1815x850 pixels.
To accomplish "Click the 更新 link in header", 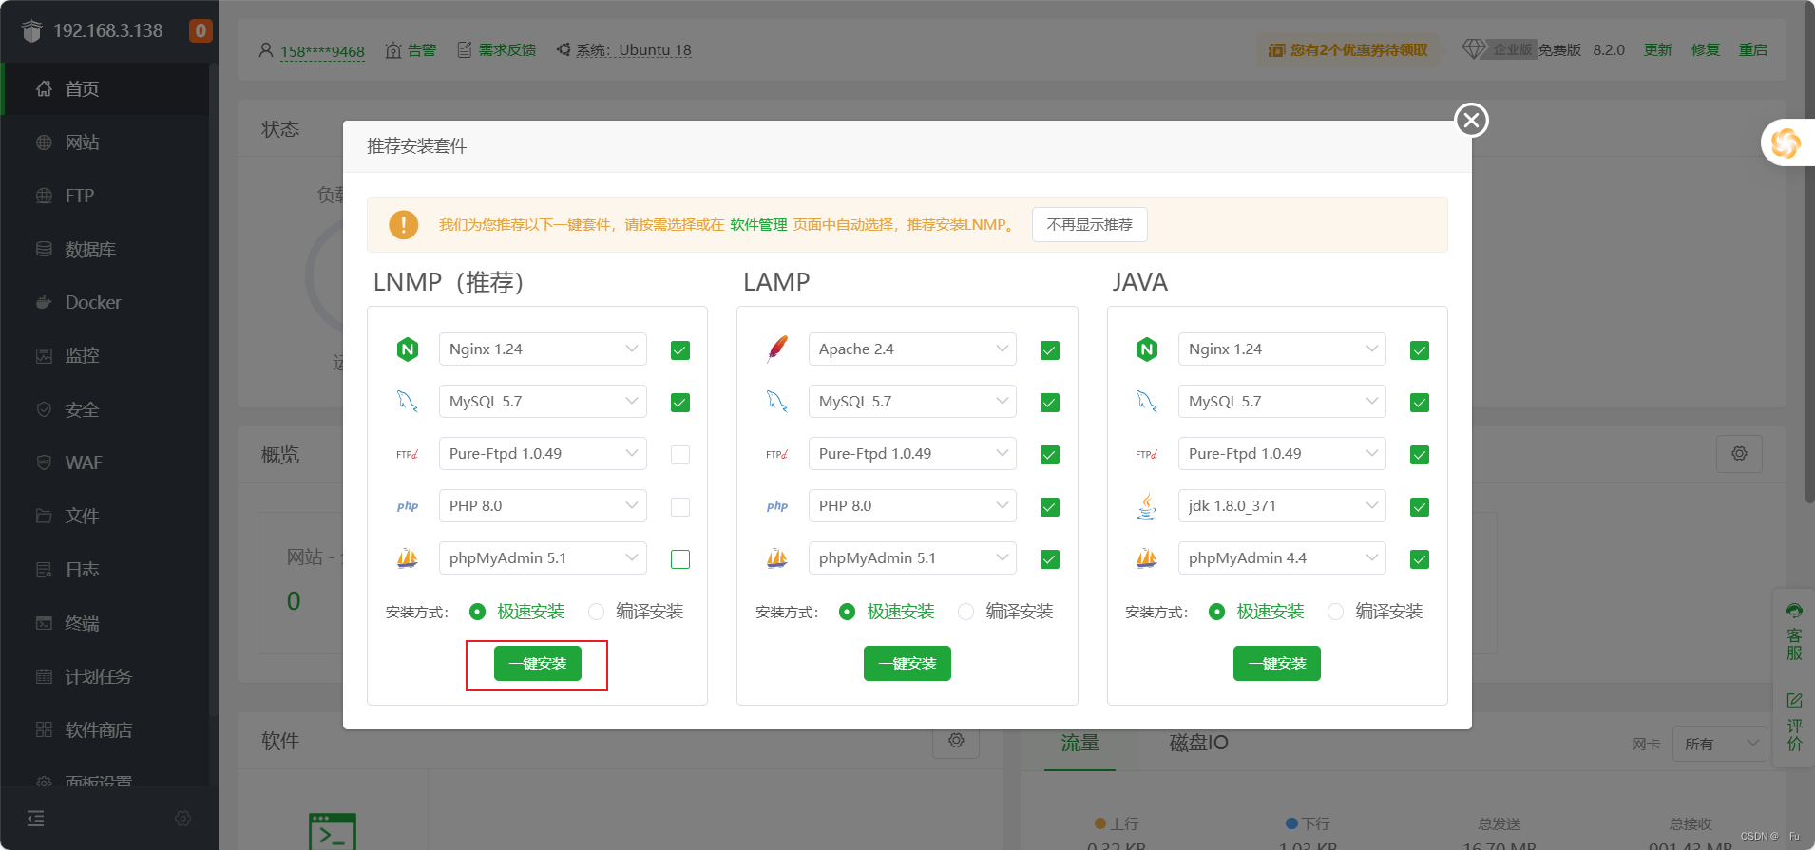I will coord(1658,50).
